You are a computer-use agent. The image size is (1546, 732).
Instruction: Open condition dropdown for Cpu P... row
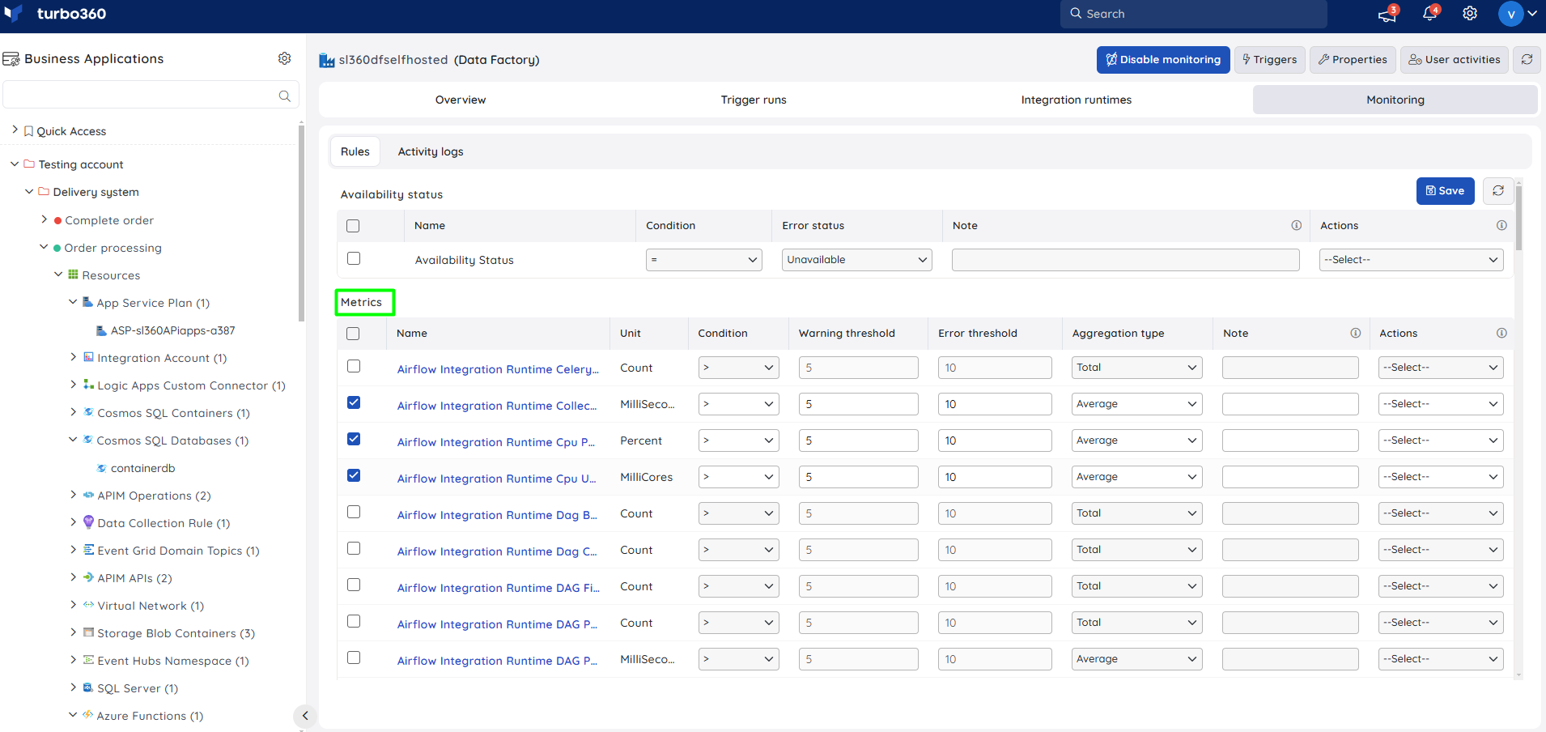[x=739, y=440]
